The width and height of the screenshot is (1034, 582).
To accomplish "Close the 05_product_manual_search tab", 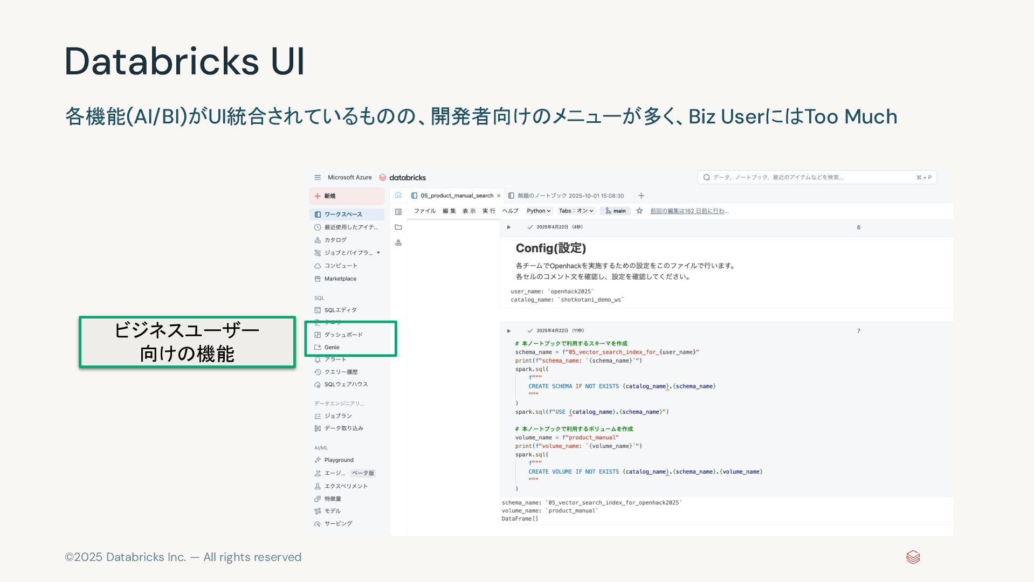I will [x=499, y=196].
